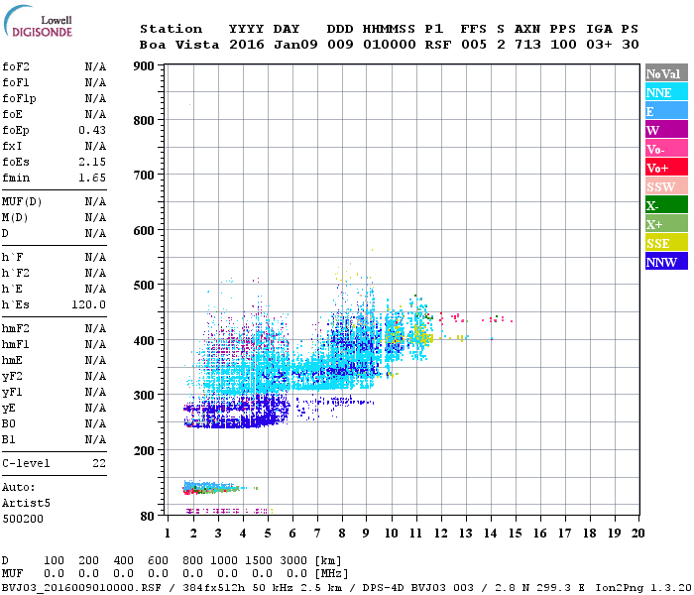Click the Lowell Digisonde logo
The image size is (694, 595).
(x=38, y=22)
